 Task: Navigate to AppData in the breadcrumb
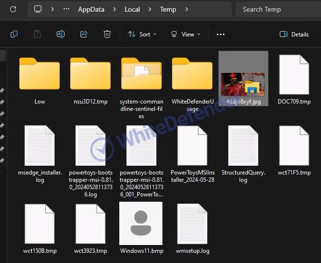tap(91, 9)
